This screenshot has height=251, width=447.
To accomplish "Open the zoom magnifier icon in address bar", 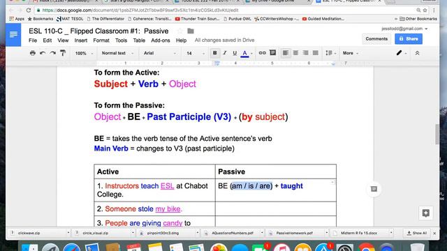I will pyautogui.click(x=418, y=10).
